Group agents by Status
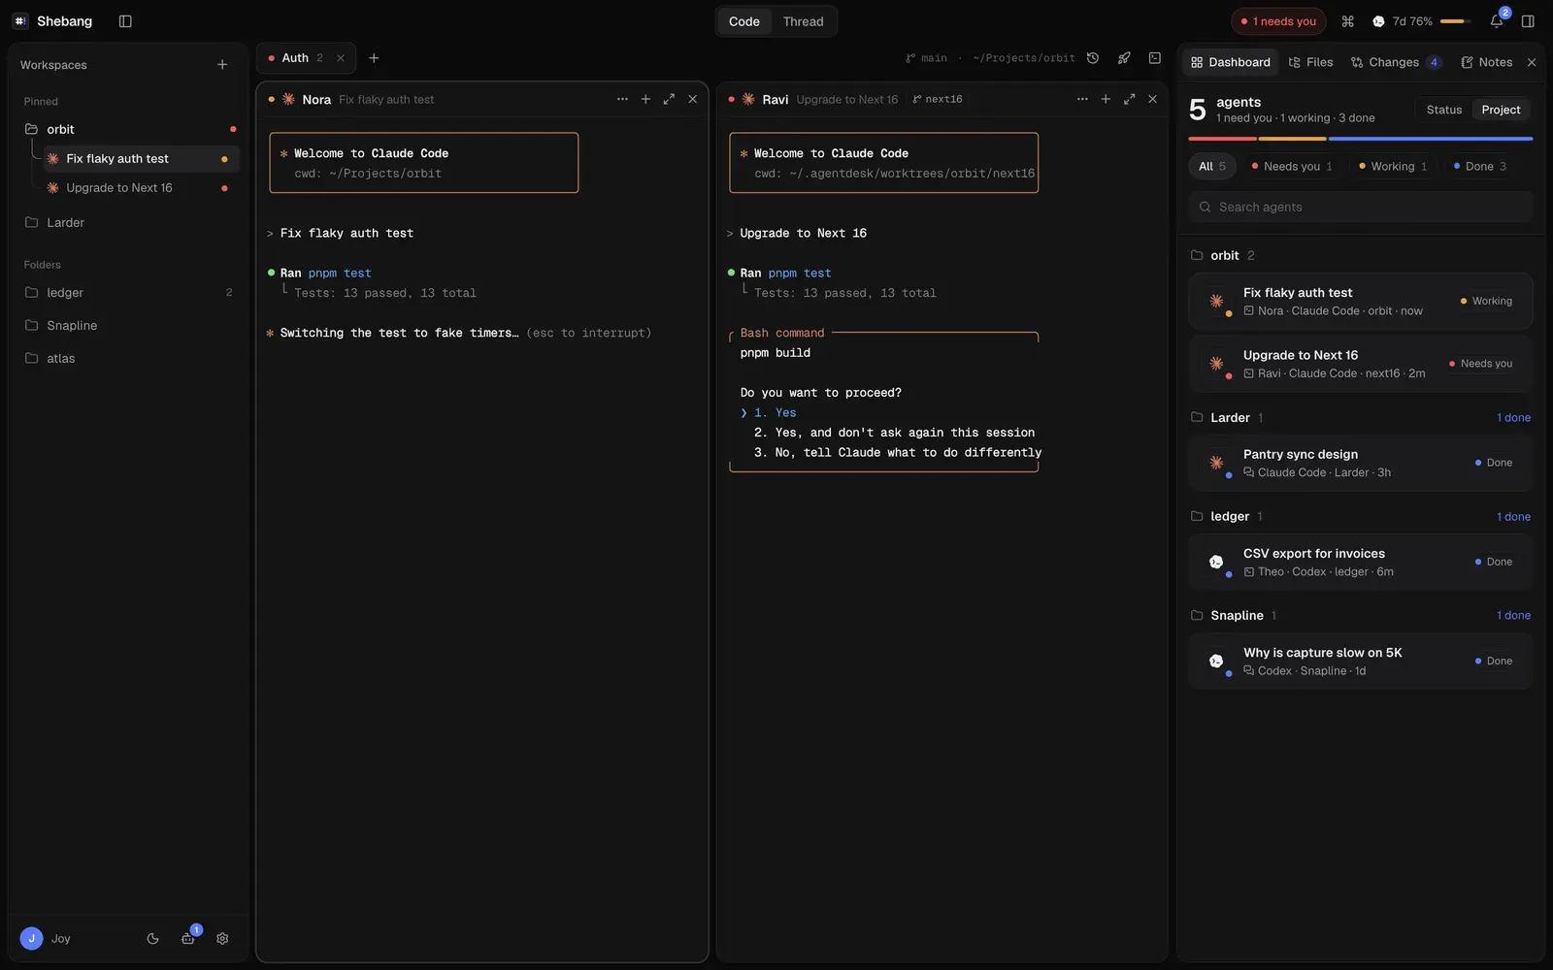 1443,110
